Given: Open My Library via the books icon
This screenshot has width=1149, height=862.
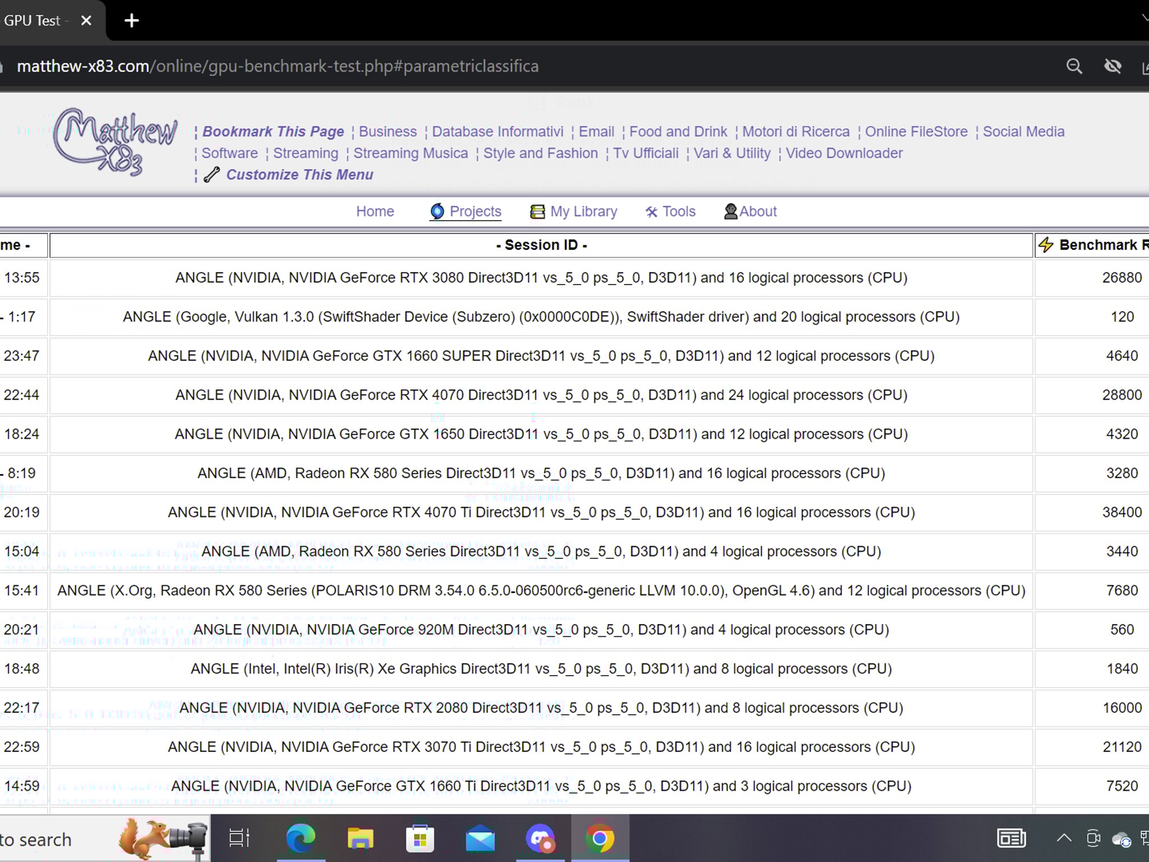Looking at the screenshot, I should [536, 212].
